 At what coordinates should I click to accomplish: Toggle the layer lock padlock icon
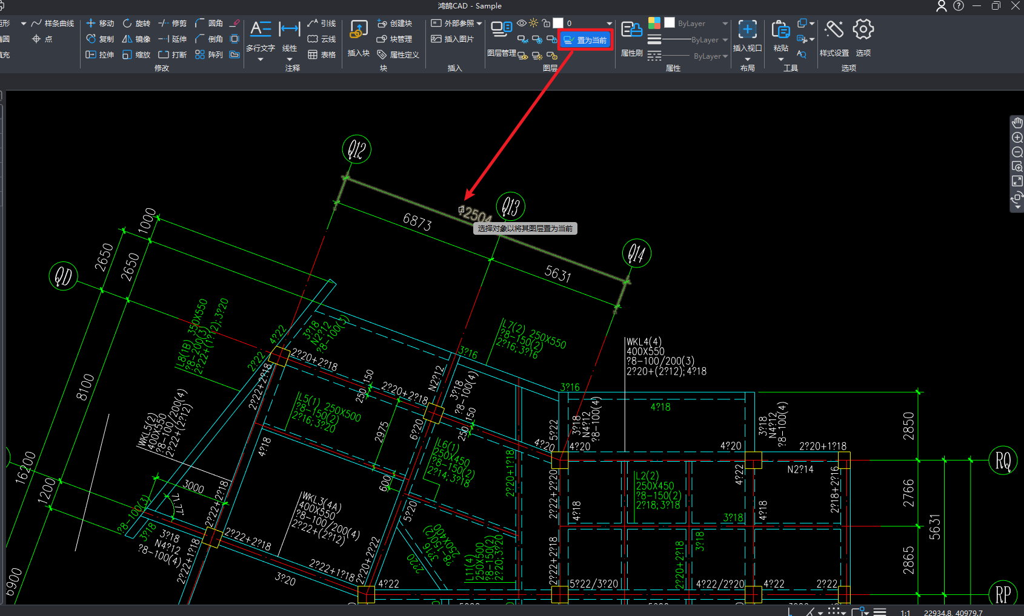(546, 23)
